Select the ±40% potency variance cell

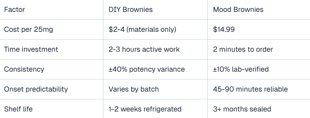[x=146, y=69]
